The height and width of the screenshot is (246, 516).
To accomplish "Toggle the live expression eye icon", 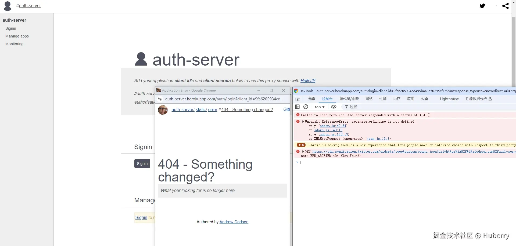I will tap(334, 107).
